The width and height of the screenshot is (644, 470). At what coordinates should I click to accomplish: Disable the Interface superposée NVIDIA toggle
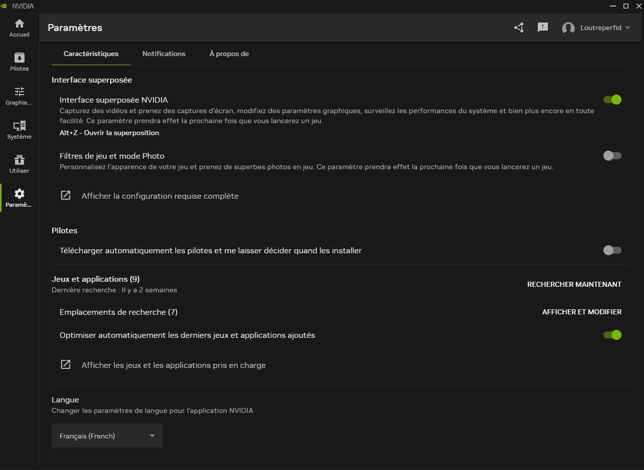612,100
